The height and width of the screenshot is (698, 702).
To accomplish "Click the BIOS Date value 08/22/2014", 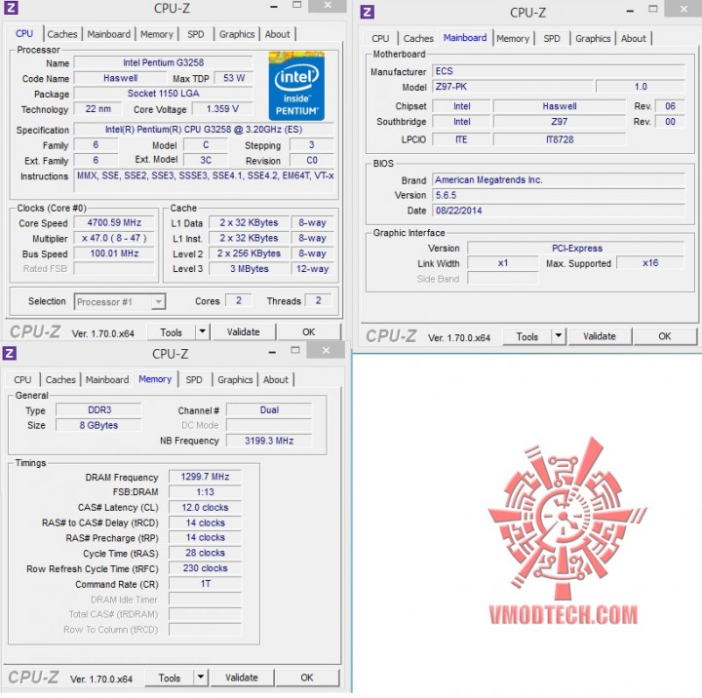I will click(x=559, y=211).
